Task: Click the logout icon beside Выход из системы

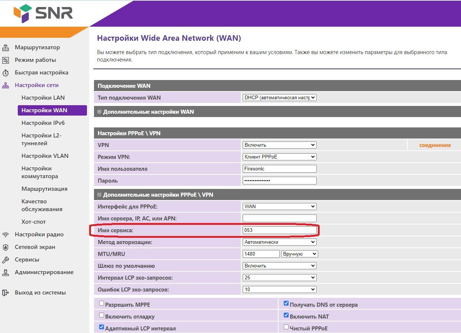Action: coord(6,293)
